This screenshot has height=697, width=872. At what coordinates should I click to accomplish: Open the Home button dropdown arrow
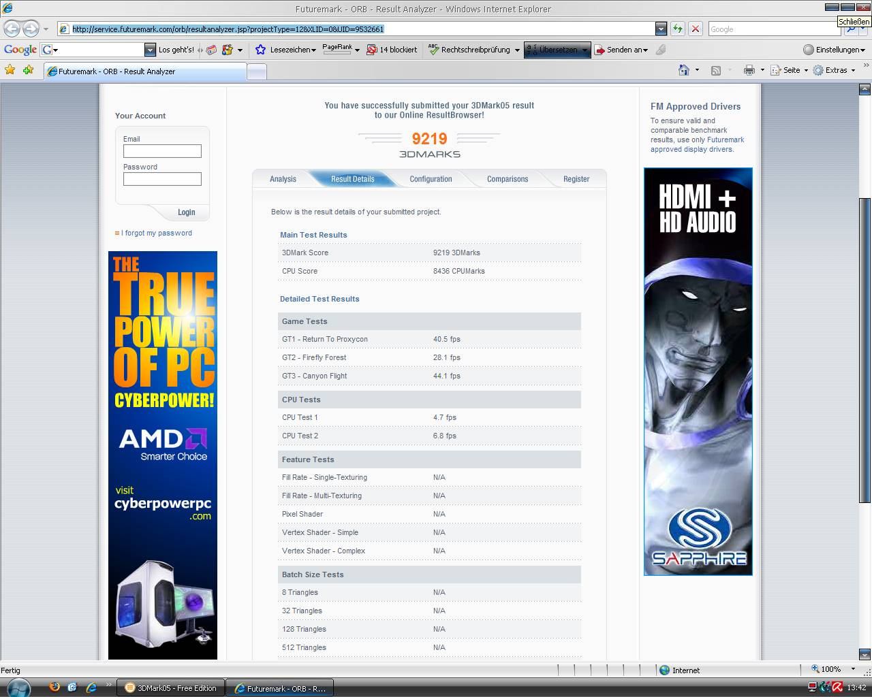(x=697, y=70)
